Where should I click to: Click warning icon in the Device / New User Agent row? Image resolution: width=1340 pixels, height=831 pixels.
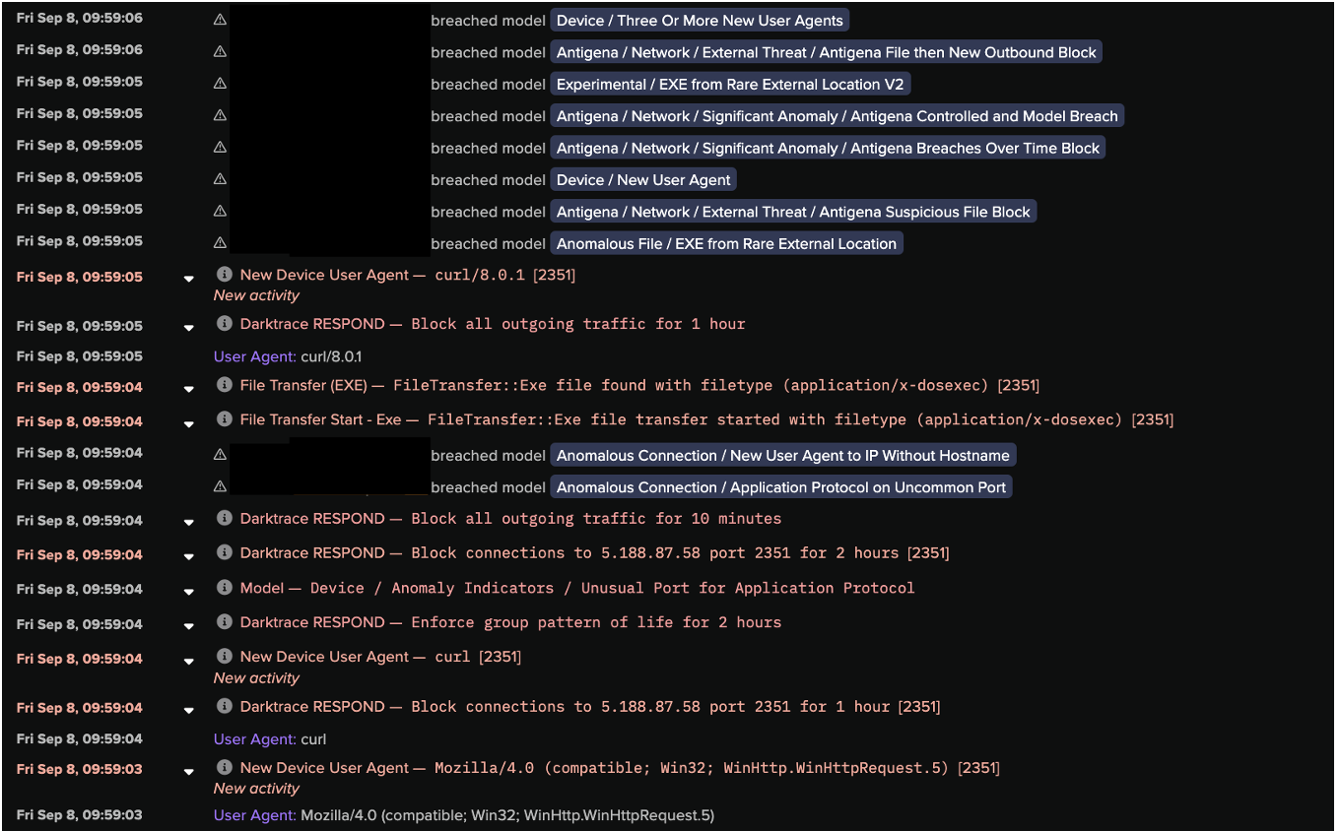click(x=220, y=179)
